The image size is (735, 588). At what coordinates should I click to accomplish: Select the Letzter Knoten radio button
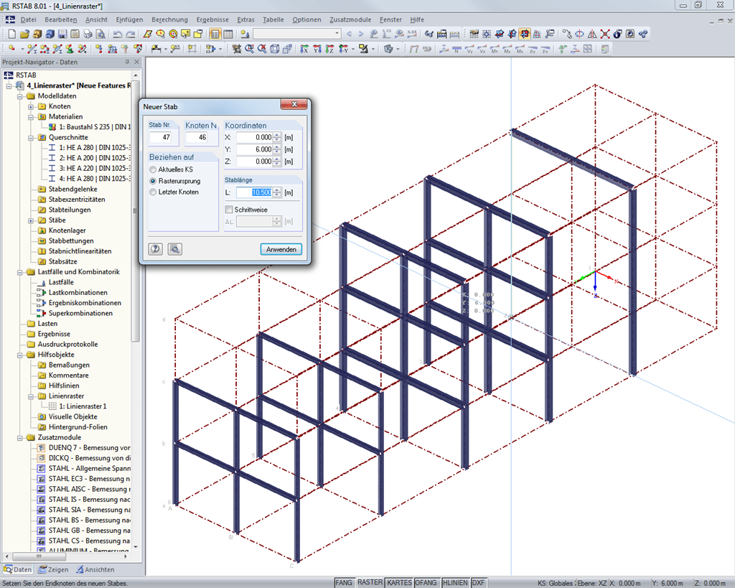(x=152, y=192)
